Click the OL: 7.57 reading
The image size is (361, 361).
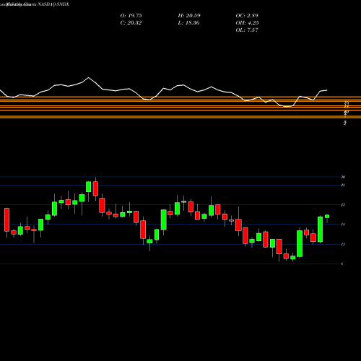[x=247, y=30]
